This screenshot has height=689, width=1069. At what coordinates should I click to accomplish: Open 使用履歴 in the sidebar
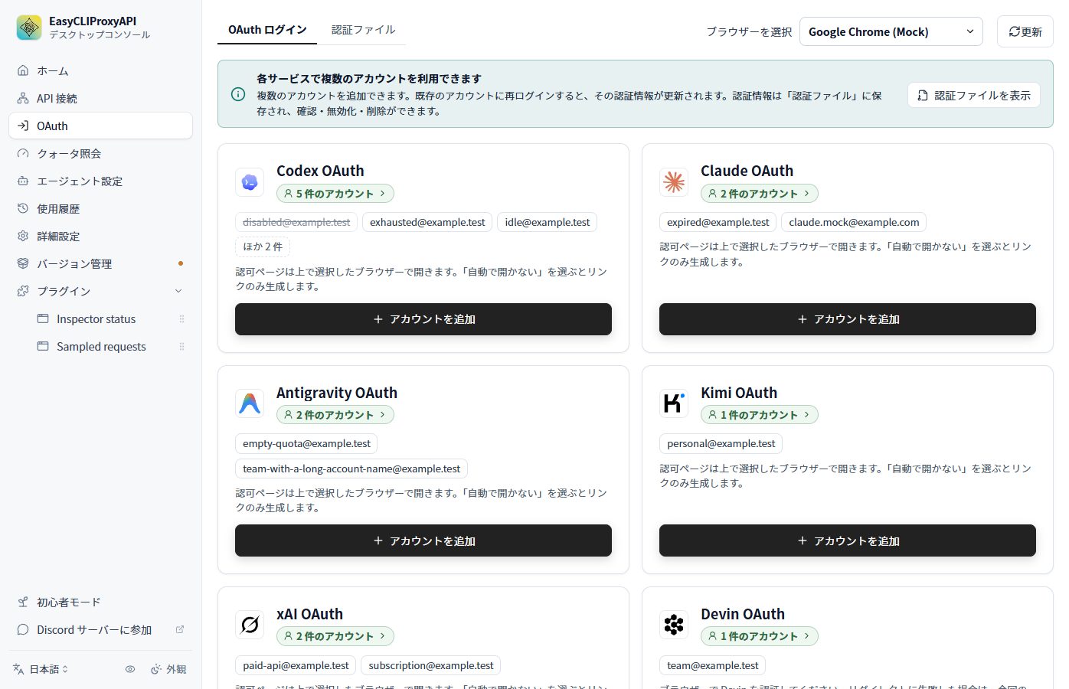pos(100,208)
